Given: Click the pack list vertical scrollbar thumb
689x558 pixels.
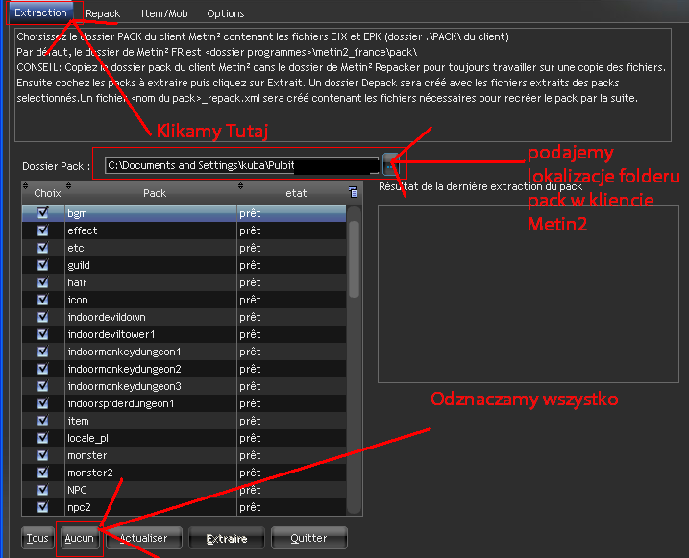Looking at the screenshot, I should [x=354, y=259].
